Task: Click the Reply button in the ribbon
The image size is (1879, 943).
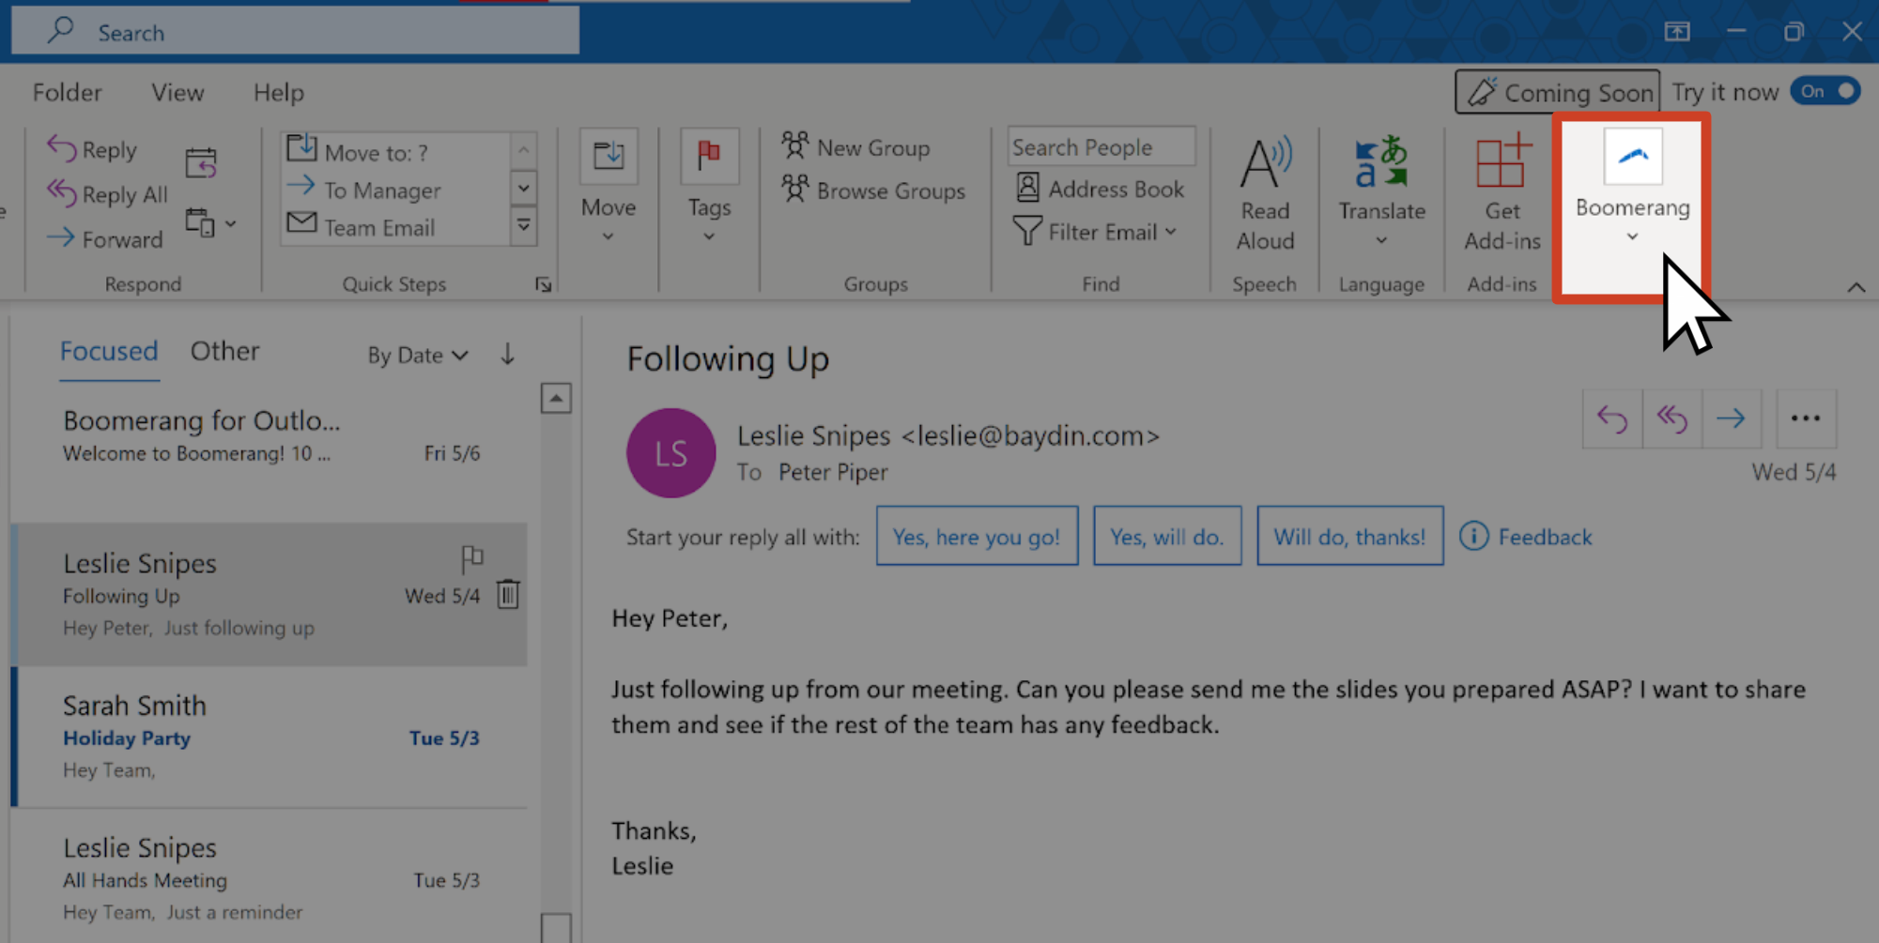Action: [92, 149]
